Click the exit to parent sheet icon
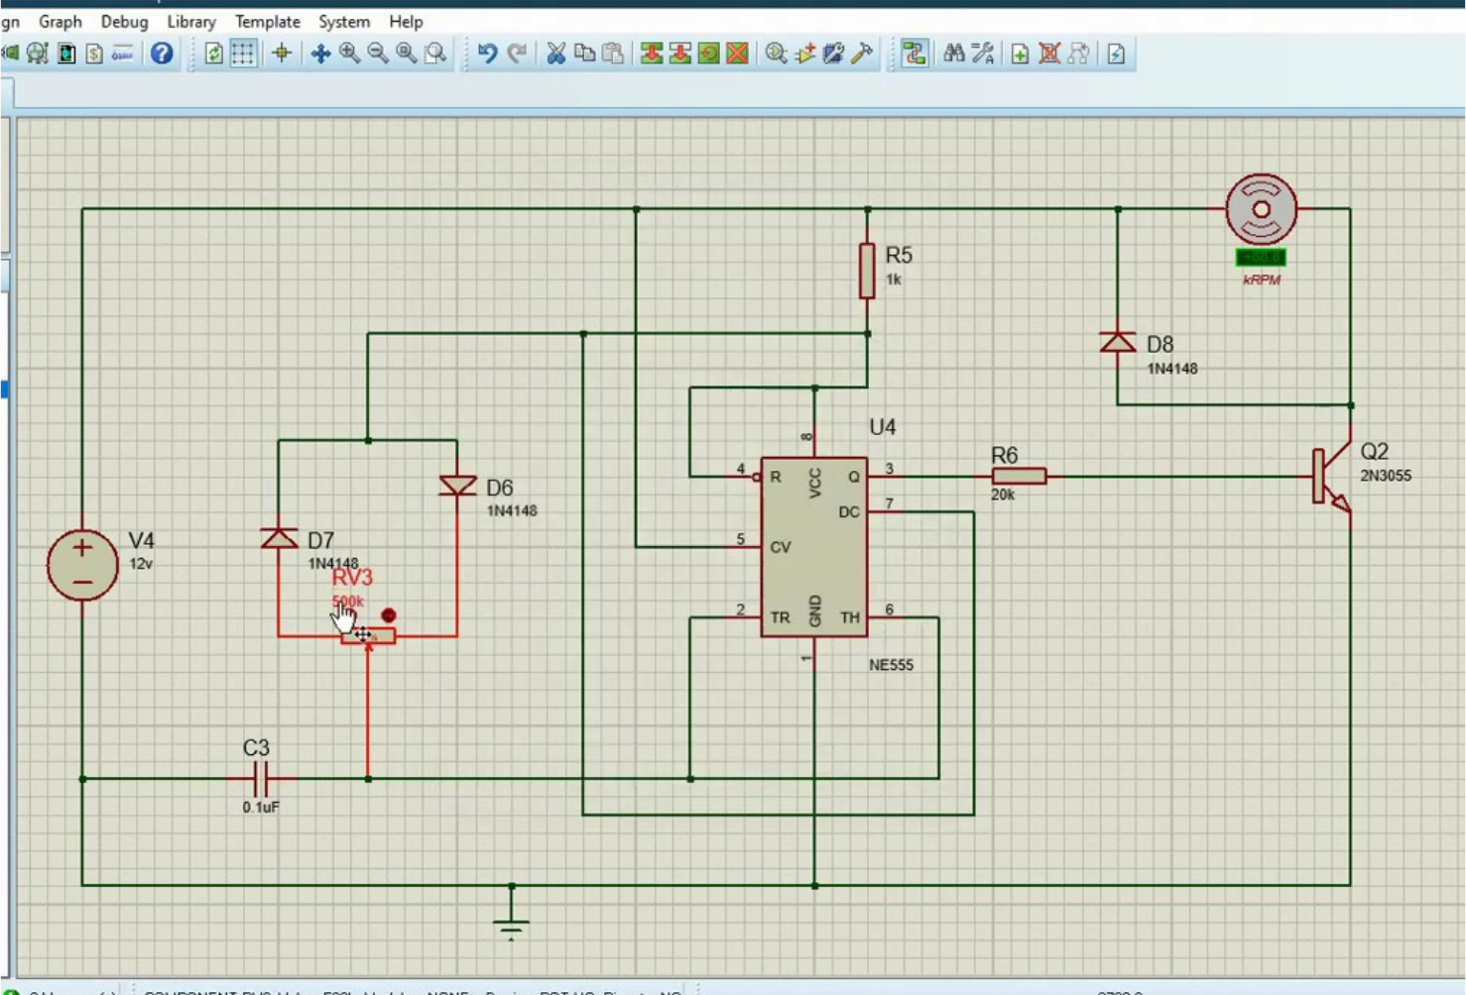Image resolution: width=1466 pixels, height=995 pixels. (x=1078, y=54)
